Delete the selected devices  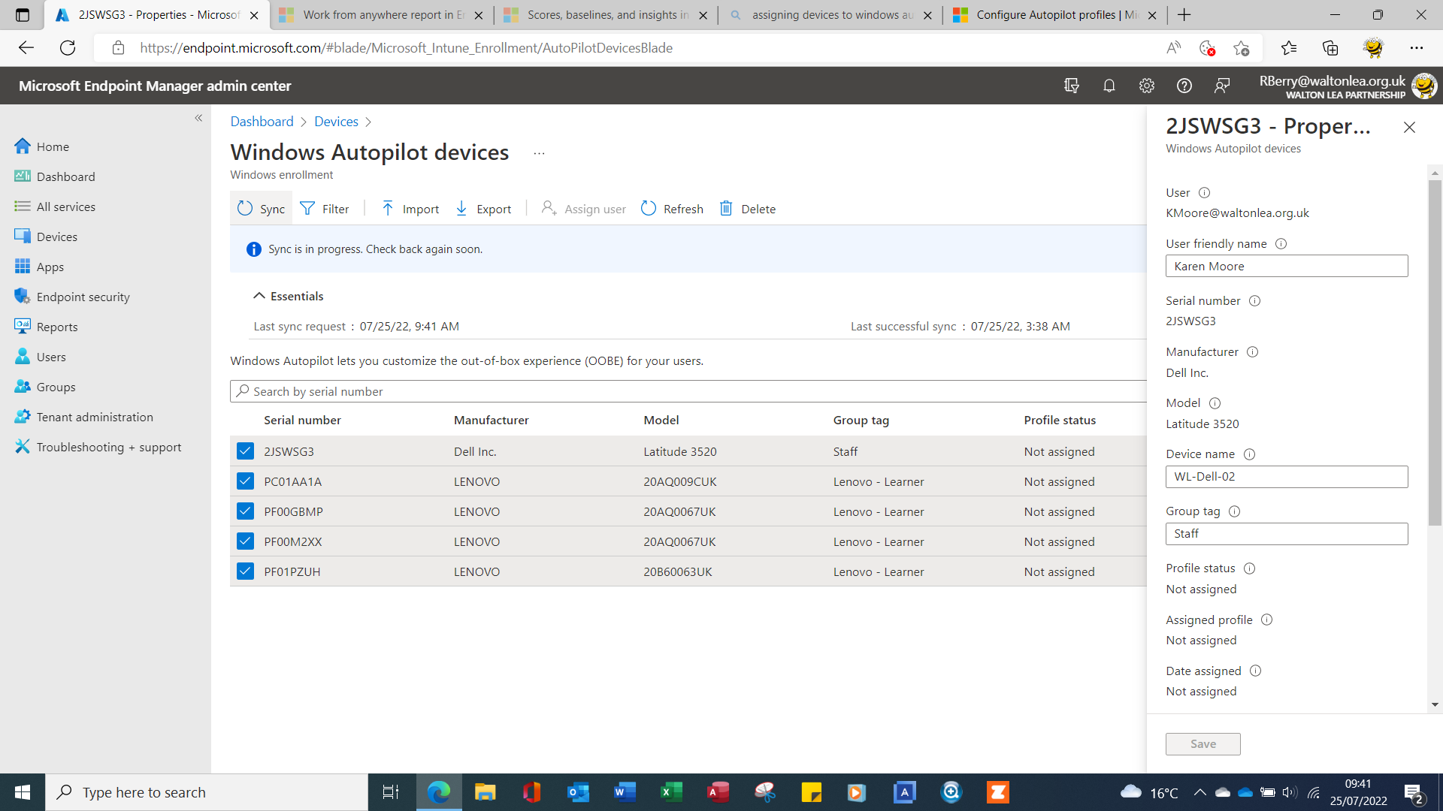click(748, 209)
